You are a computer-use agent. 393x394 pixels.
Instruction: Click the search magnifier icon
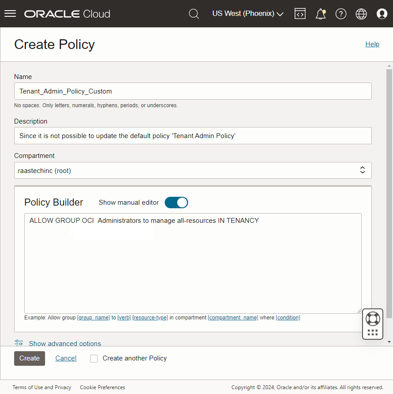[194, 14]
